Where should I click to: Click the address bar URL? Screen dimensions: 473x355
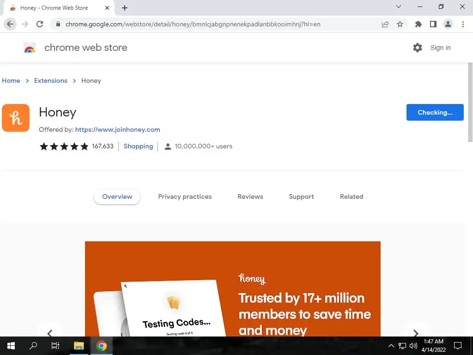pyautogui.click(x=193, y=24)
